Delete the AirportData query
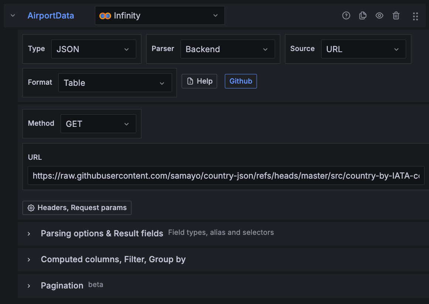This screenshot has width=429, height=304. point(396,16)
